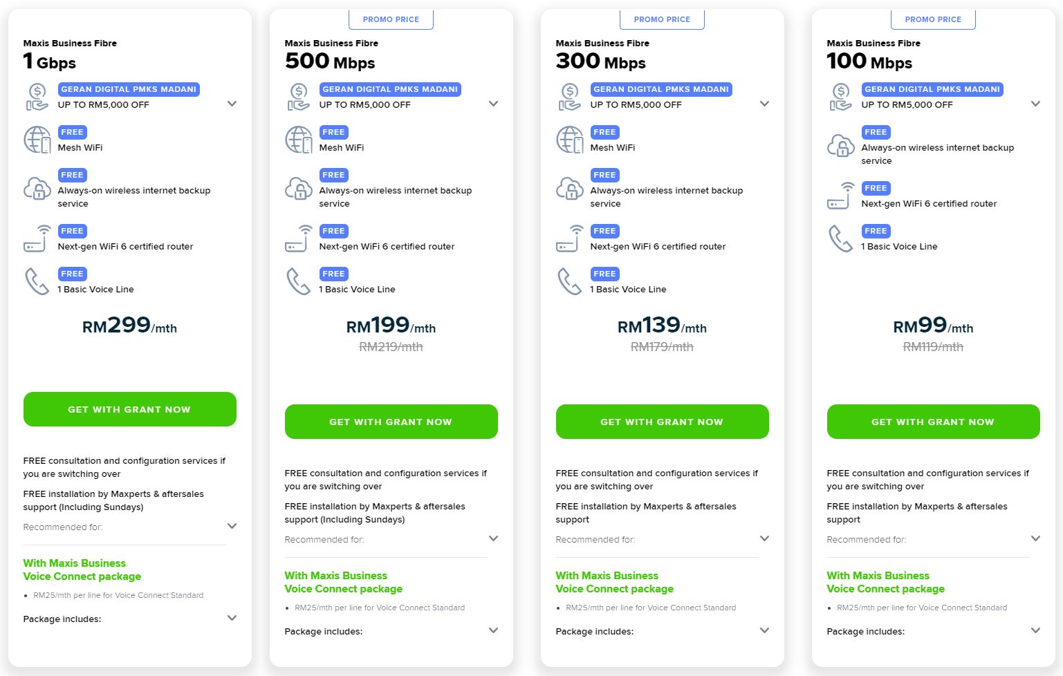Click the WiFi 6 router icon on 100 Mbps plan

(x=840, y=196)
